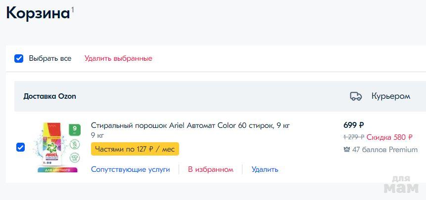Uncheck the Ariel powder item checkbox
Viewport: 426px width, 200px height.
point(20,147)
